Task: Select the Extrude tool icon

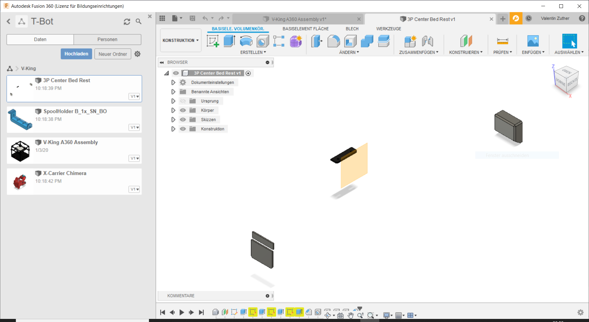Action: tap(230, 41)
